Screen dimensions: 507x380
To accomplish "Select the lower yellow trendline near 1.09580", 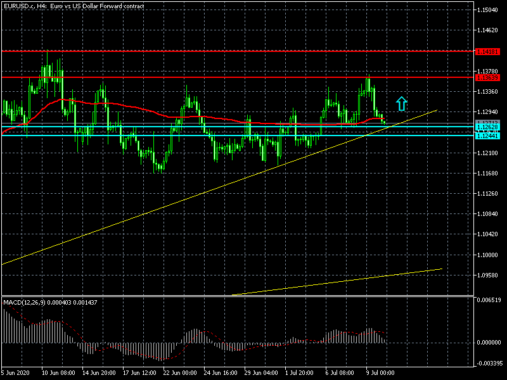I will (349, 281).
